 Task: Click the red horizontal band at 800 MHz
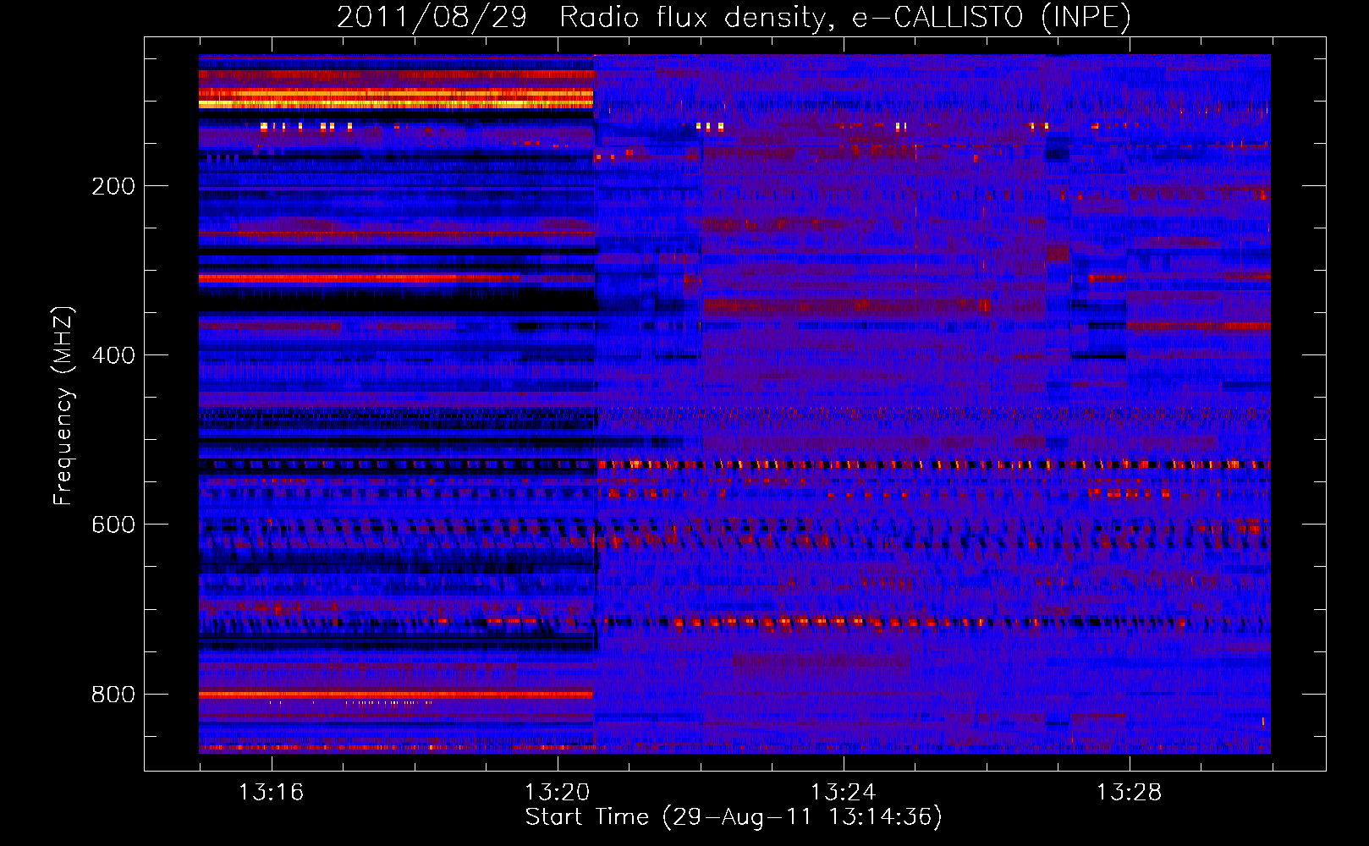[x=396, y=694]
